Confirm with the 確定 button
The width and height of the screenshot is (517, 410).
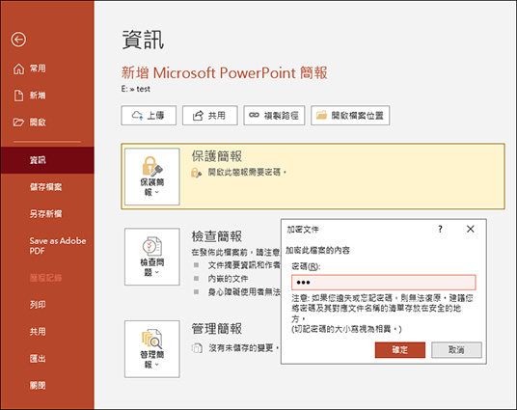coord(400,349)
